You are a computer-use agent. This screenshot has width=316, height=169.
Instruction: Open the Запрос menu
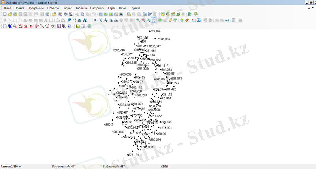coord(67,8)
